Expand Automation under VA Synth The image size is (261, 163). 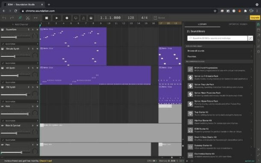coord(10,83)
